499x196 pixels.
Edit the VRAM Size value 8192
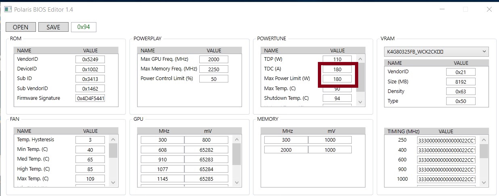[461, 82]
